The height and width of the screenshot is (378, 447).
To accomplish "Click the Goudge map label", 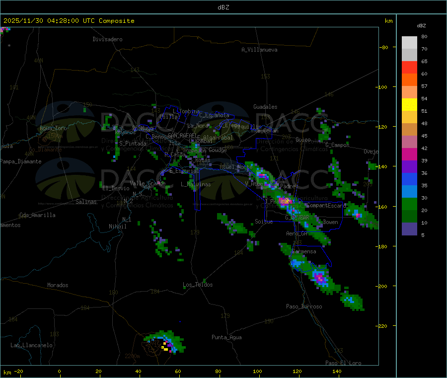I will pos(218,150).
